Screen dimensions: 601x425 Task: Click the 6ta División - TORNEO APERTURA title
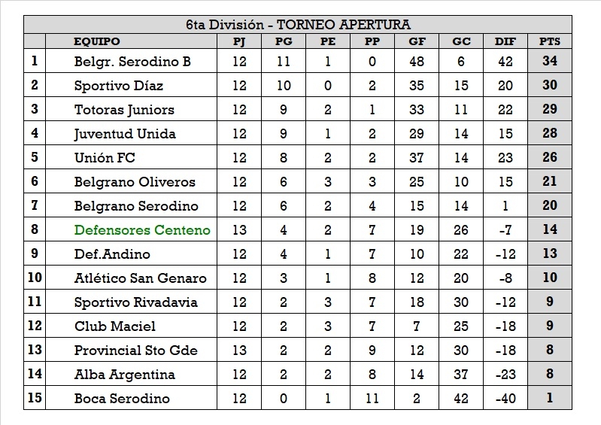pos(298,25)
